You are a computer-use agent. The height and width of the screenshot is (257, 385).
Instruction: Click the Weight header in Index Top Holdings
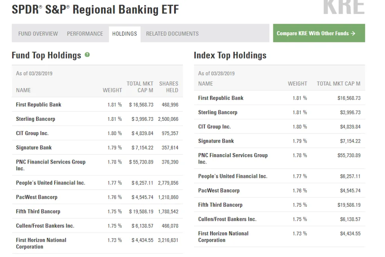(297, 84)
